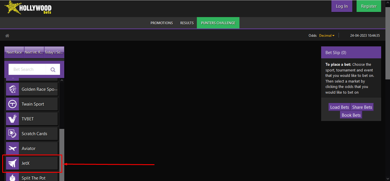Click the Share Bets button
The height and width of the screenshot is (181, 390).
(x=362, y=107)
